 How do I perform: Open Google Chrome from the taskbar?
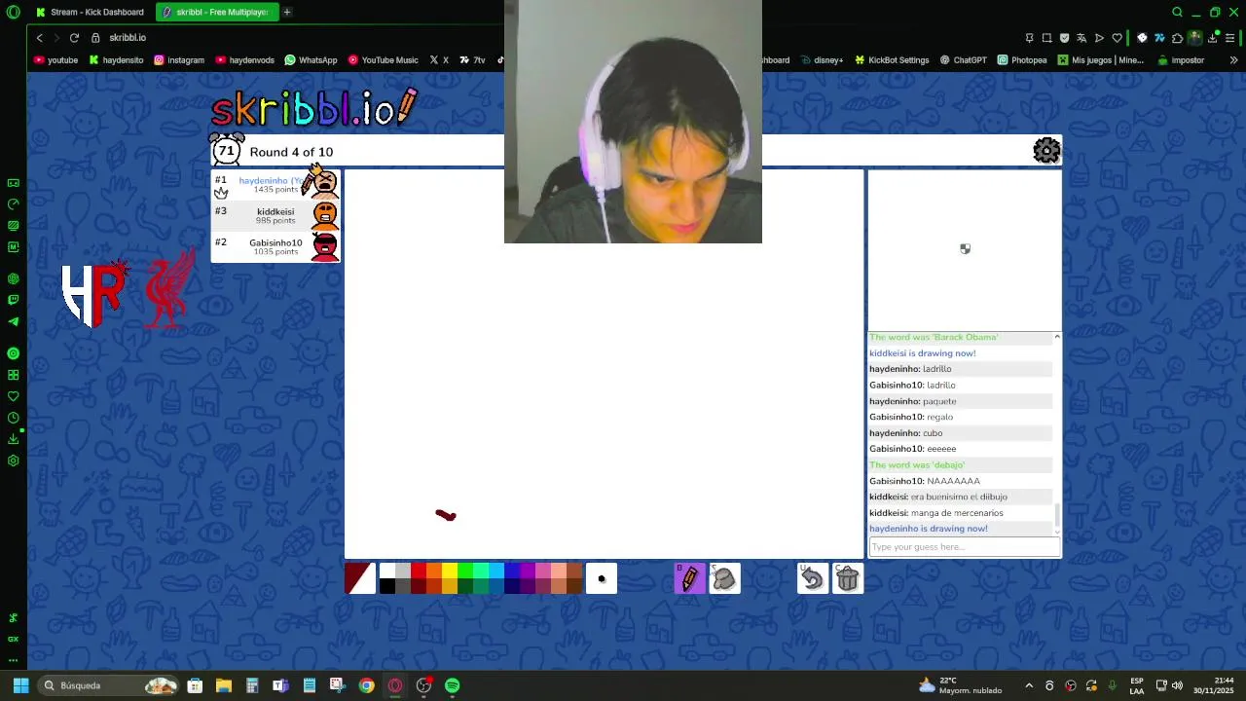(x=366, y=685)
